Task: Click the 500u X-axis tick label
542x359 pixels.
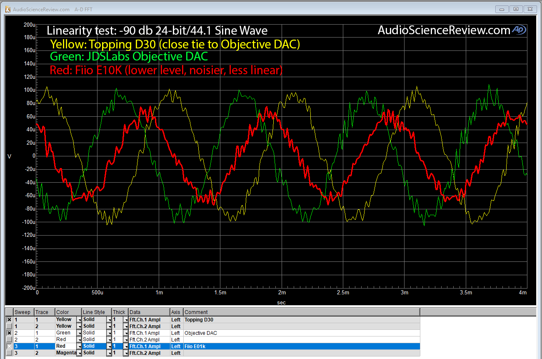Action: (97, 293)
